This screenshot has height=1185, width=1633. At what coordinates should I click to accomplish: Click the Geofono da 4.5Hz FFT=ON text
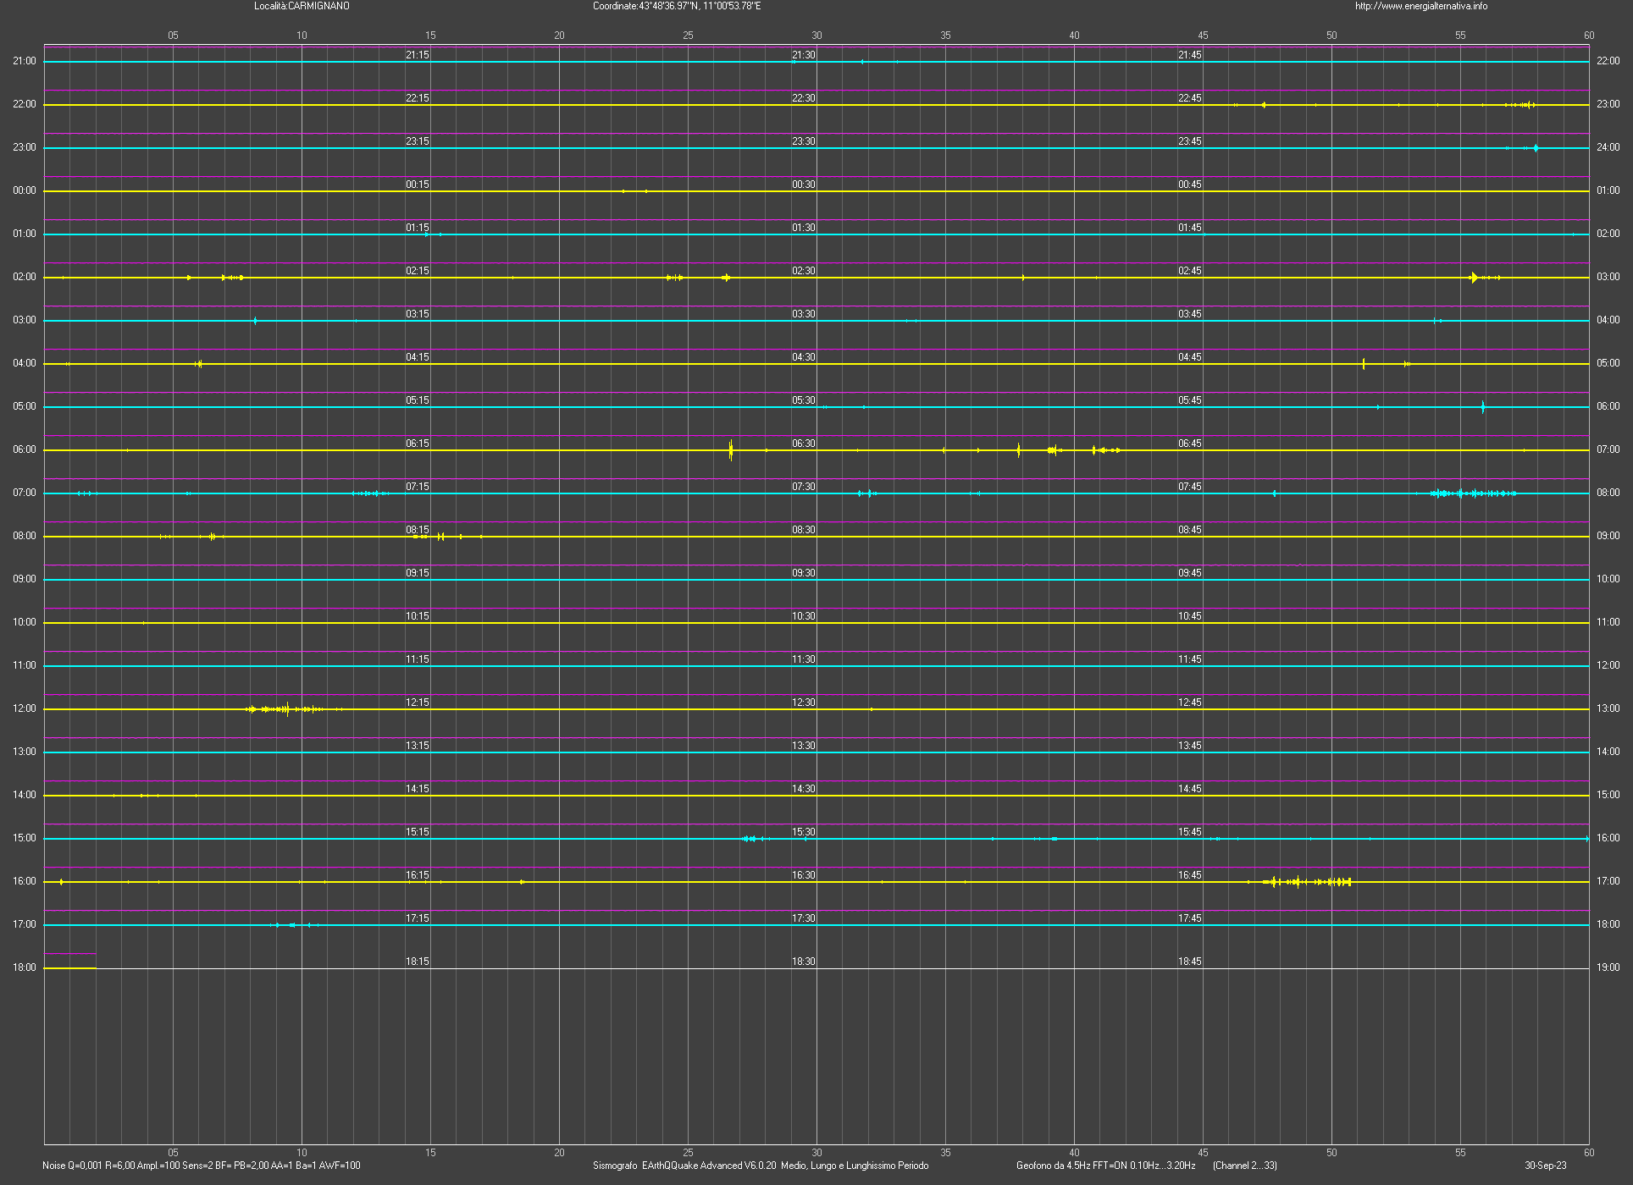click(1106, 1166)
